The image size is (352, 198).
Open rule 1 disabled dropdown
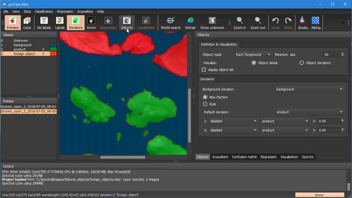click(233, 121)
